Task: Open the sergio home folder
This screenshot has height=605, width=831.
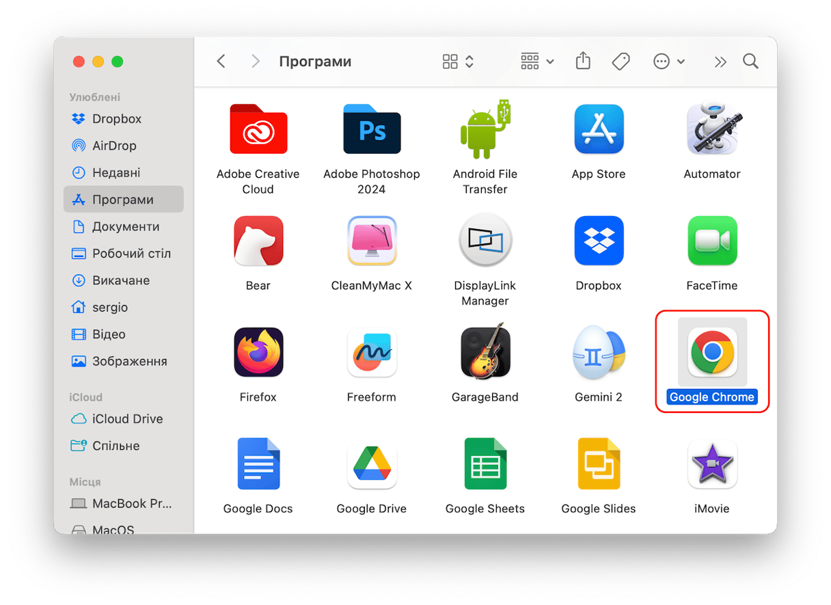Action: [123, 308]
